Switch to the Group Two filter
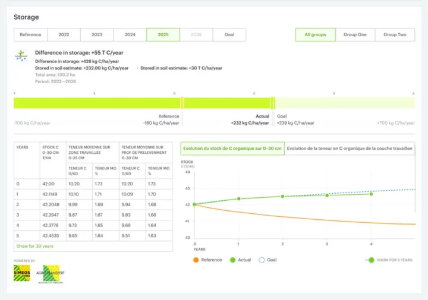 point(395,35)
